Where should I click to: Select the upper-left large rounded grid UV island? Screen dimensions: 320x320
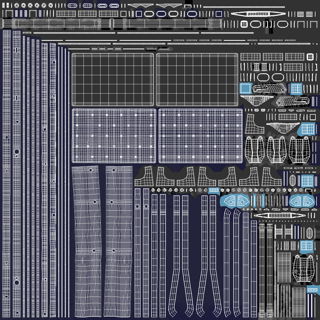point(113,80)
